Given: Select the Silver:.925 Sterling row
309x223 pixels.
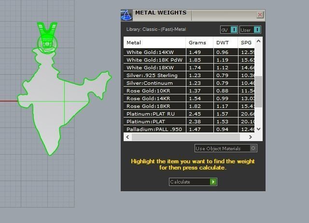Looking at the screenshot, I should click(x=189, y=75).
